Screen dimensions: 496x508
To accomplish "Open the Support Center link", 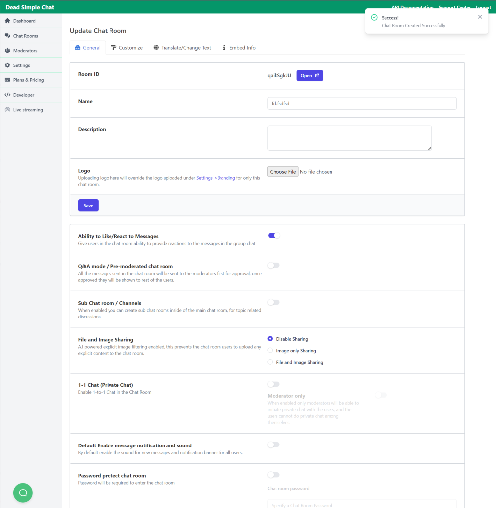I will (454, 7).
